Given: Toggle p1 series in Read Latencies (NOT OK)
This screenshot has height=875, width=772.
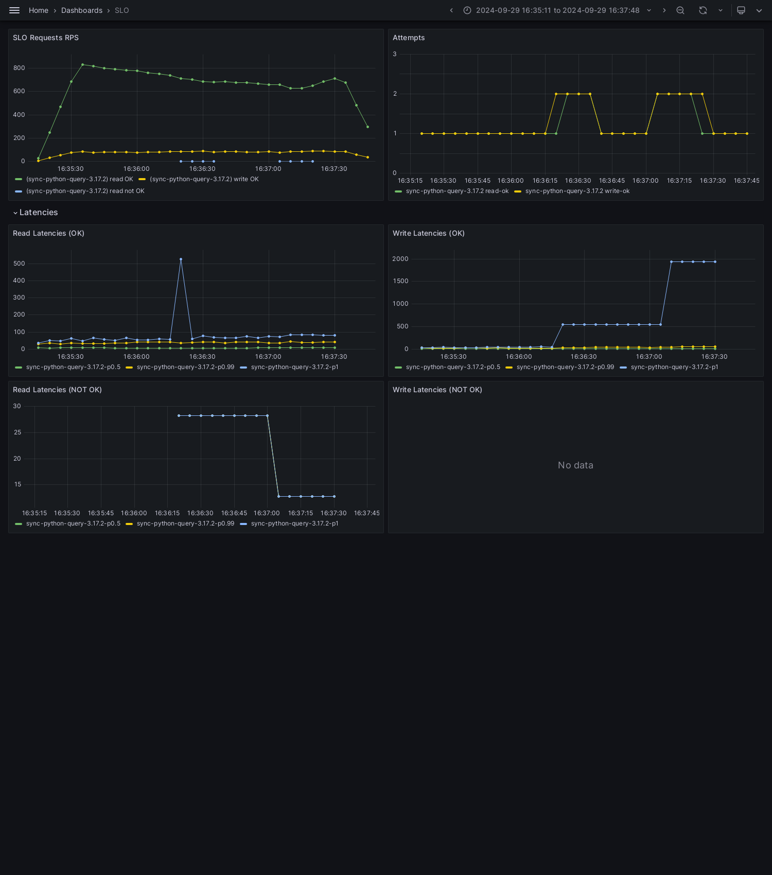Looking at the screenshot, I should [295, 523].
